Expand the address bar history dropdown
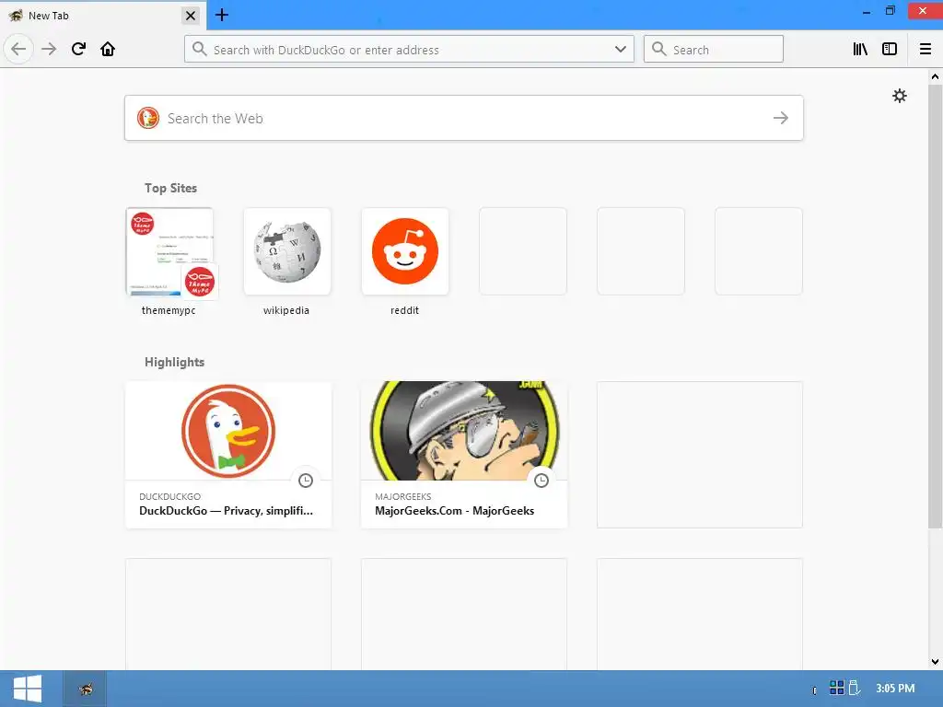This screenshot has height=707, width=943. tap(621, 50)
